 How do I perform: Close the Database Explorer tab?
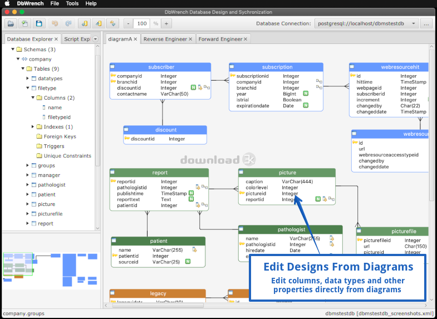(x=56, y=40)
